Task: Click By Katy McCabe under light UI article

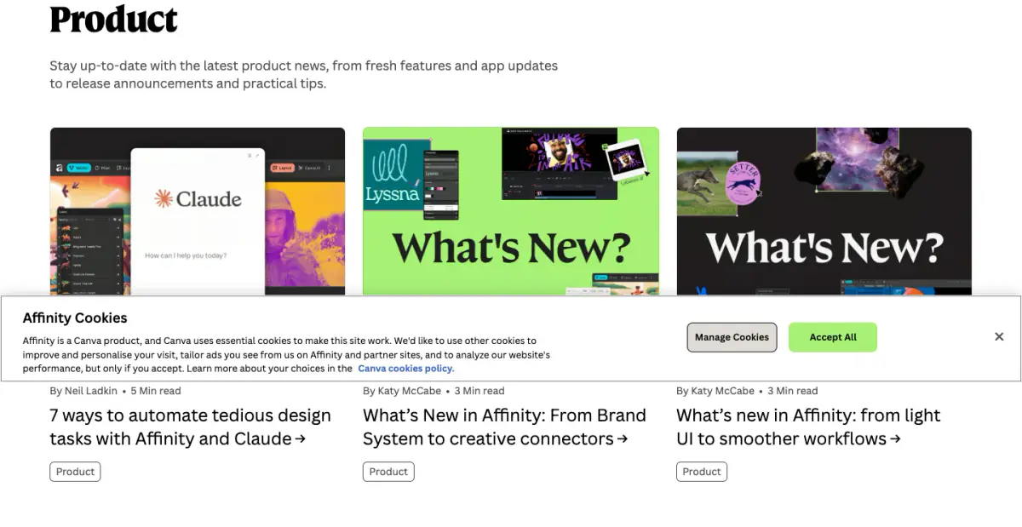Action: pyautogui.click(x=715, y=391)
